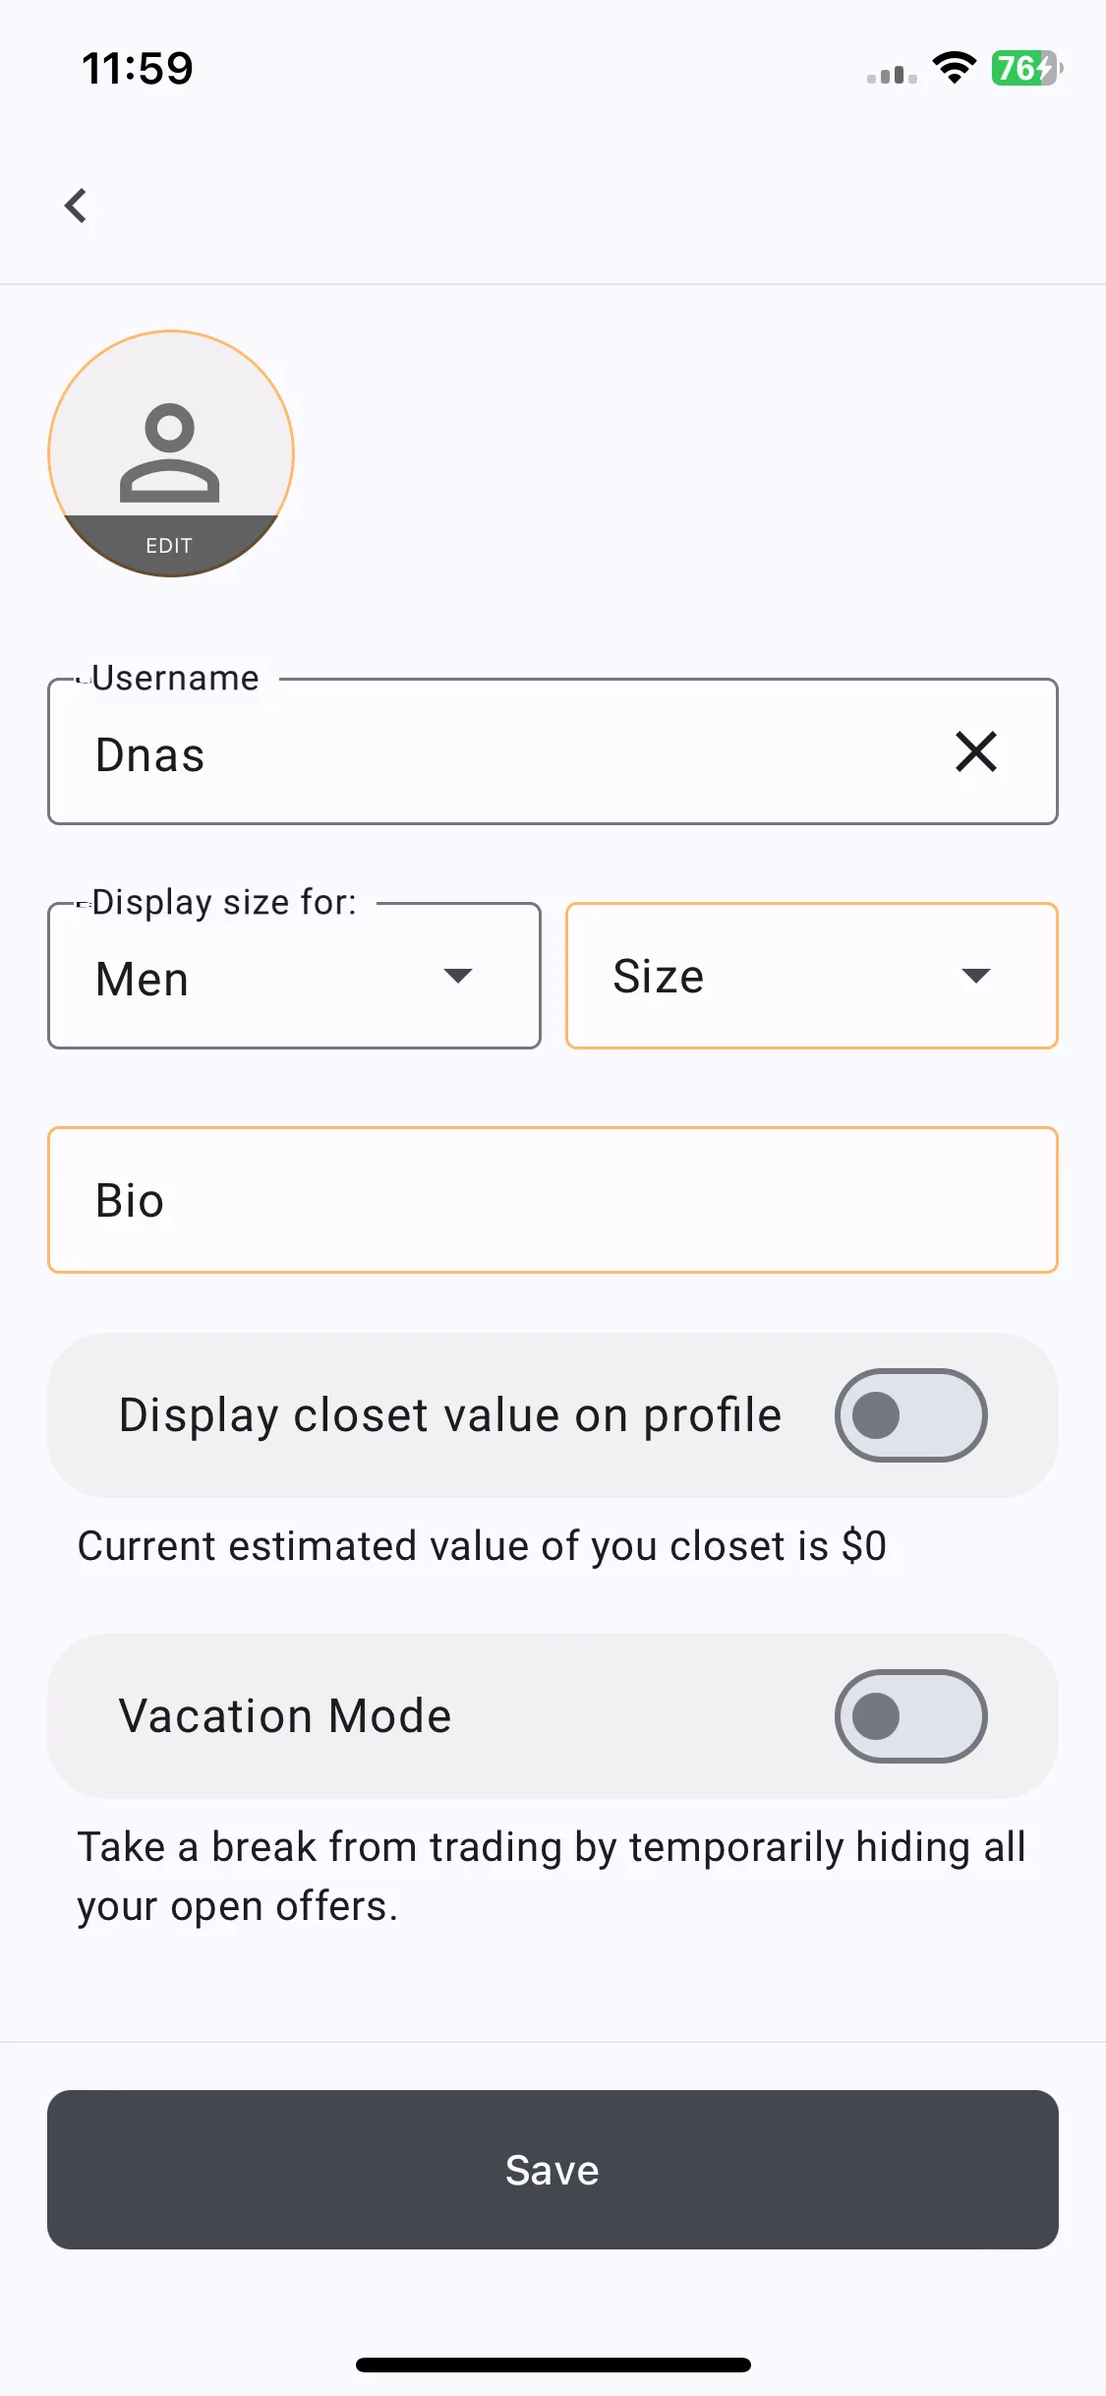Tap the battery indicator icon
This screenshot has height=2396, width=1106.
(x=1026, y=68)
